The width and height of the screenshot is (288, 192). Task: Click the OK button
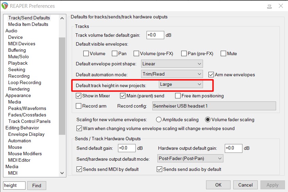click(x=218, y=185)
